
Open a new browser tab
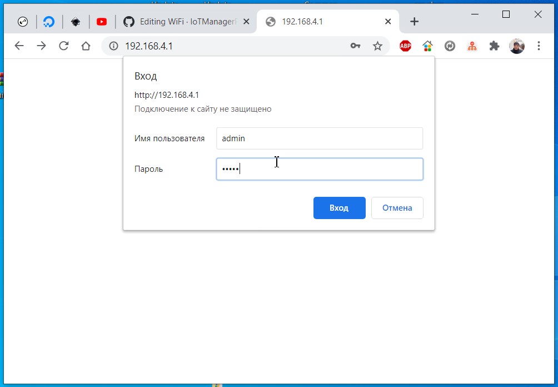414,22
